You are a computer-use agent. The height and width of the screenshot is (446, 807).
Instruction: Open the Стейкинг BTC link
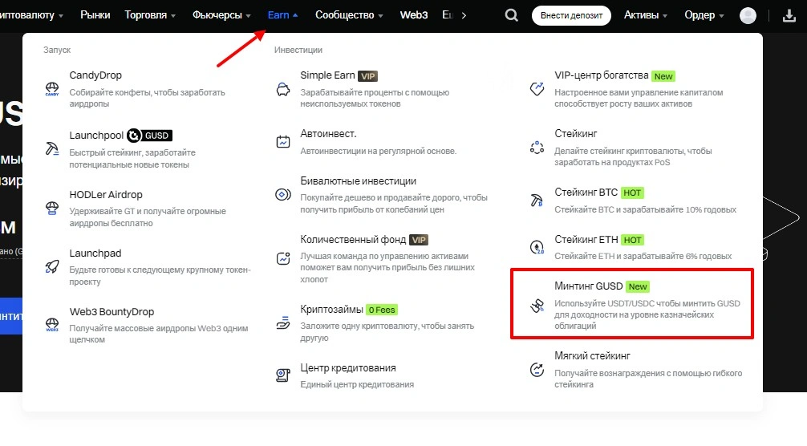point(586,193)
